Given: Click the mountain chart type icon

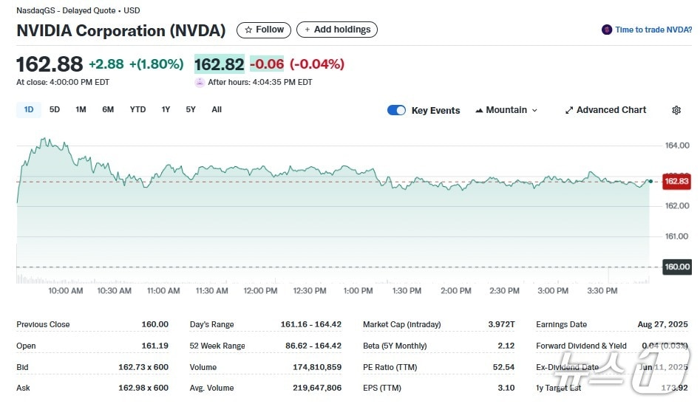Looking at the screenshot, I should (479, 110).
